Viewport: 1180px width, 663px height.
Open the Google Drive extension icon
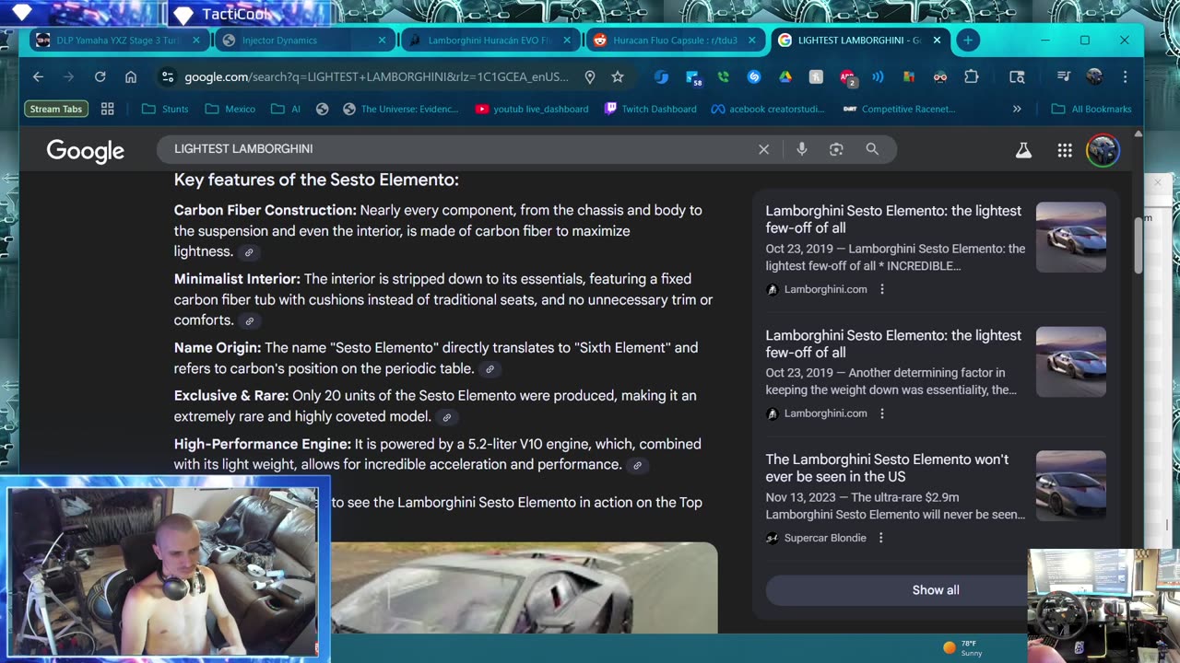pyautogui.click(x=785, y=77)
